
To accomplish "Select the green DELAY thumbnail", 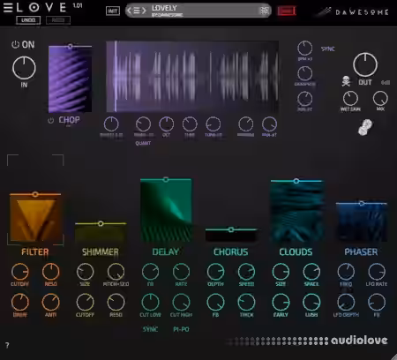I will tap(166, 212).
